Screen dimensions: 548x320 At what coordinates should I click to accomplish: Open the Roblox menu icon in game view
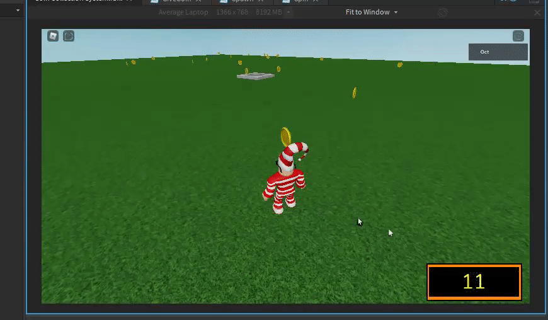click(x=53, y=36)
